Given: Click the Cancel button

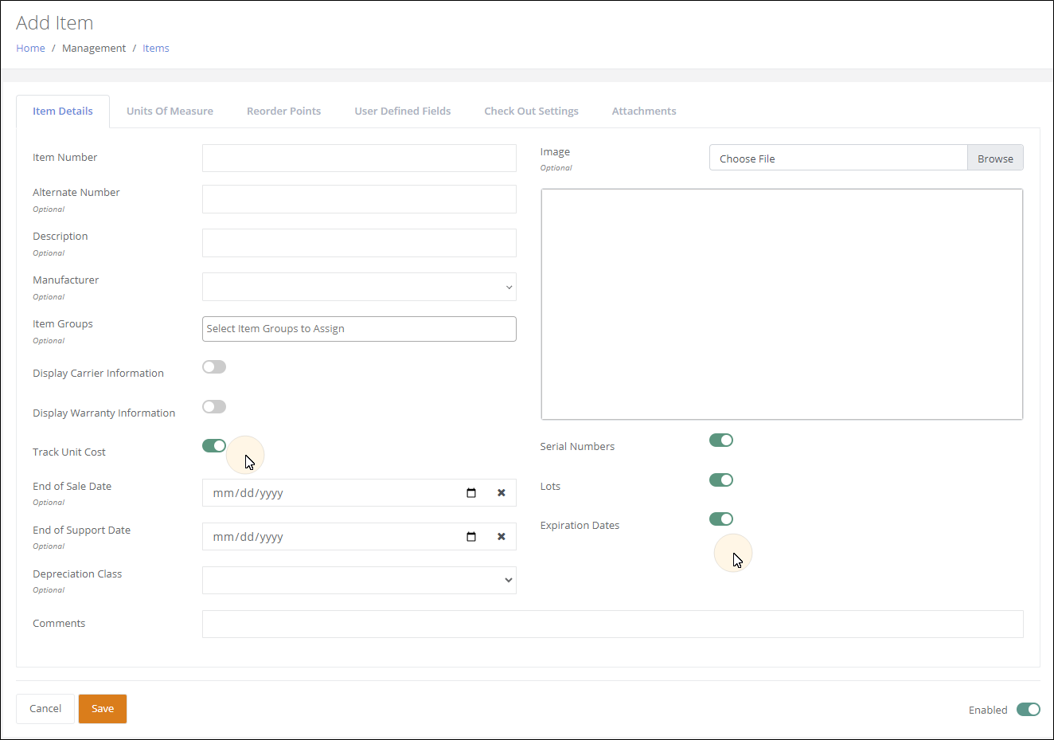Looking at the screenshot, I should pos(45,709).
